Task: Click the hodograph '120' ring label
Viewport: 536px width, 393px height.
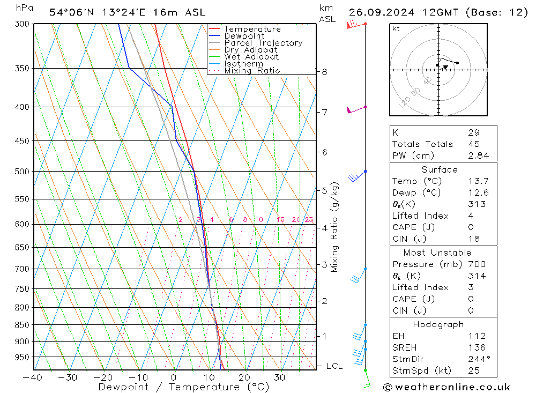Action: (404, 102)
